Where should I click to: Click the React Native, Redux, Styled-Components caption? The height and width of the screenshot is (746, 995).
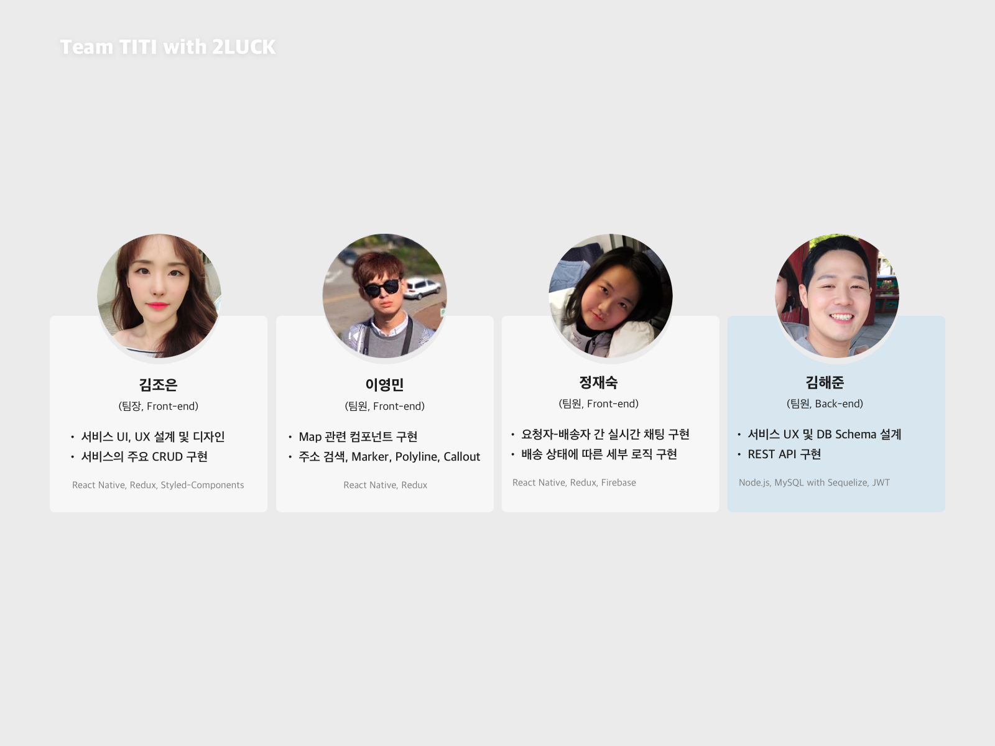[x=158, y=485]
